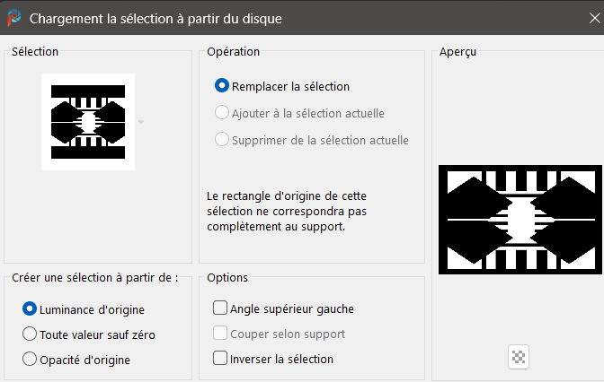Click the Sélection pattern thumbnail
The height and width of the screenshot is (382, 604).
pos(88,122)
